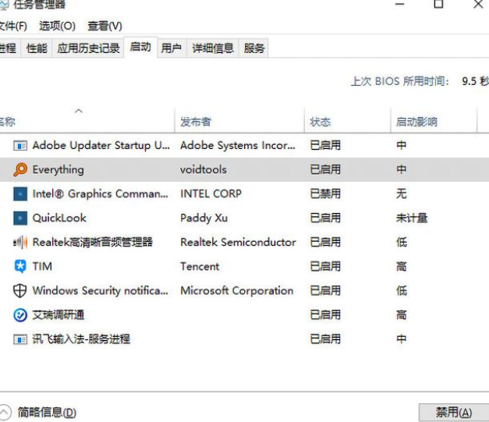Screen dimensions: 489x422
Task: Switch to the 性能 tab
Action: [x=37, y=48]
